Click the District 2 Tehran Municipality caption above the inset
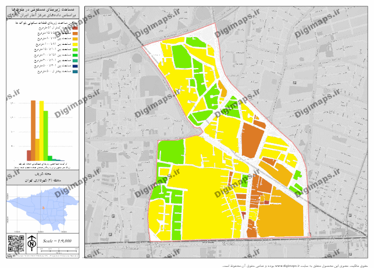The height and width of the screenshot is (268, 374). click(42, 181)
